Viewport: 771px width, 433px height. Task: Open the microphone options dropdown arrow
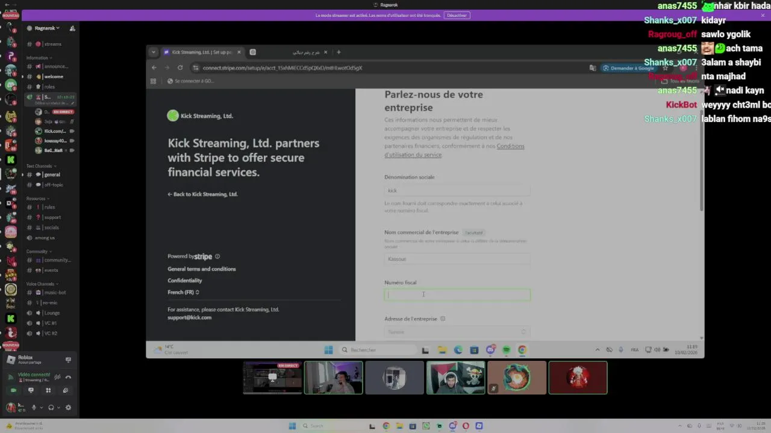[x=41, y=407]
